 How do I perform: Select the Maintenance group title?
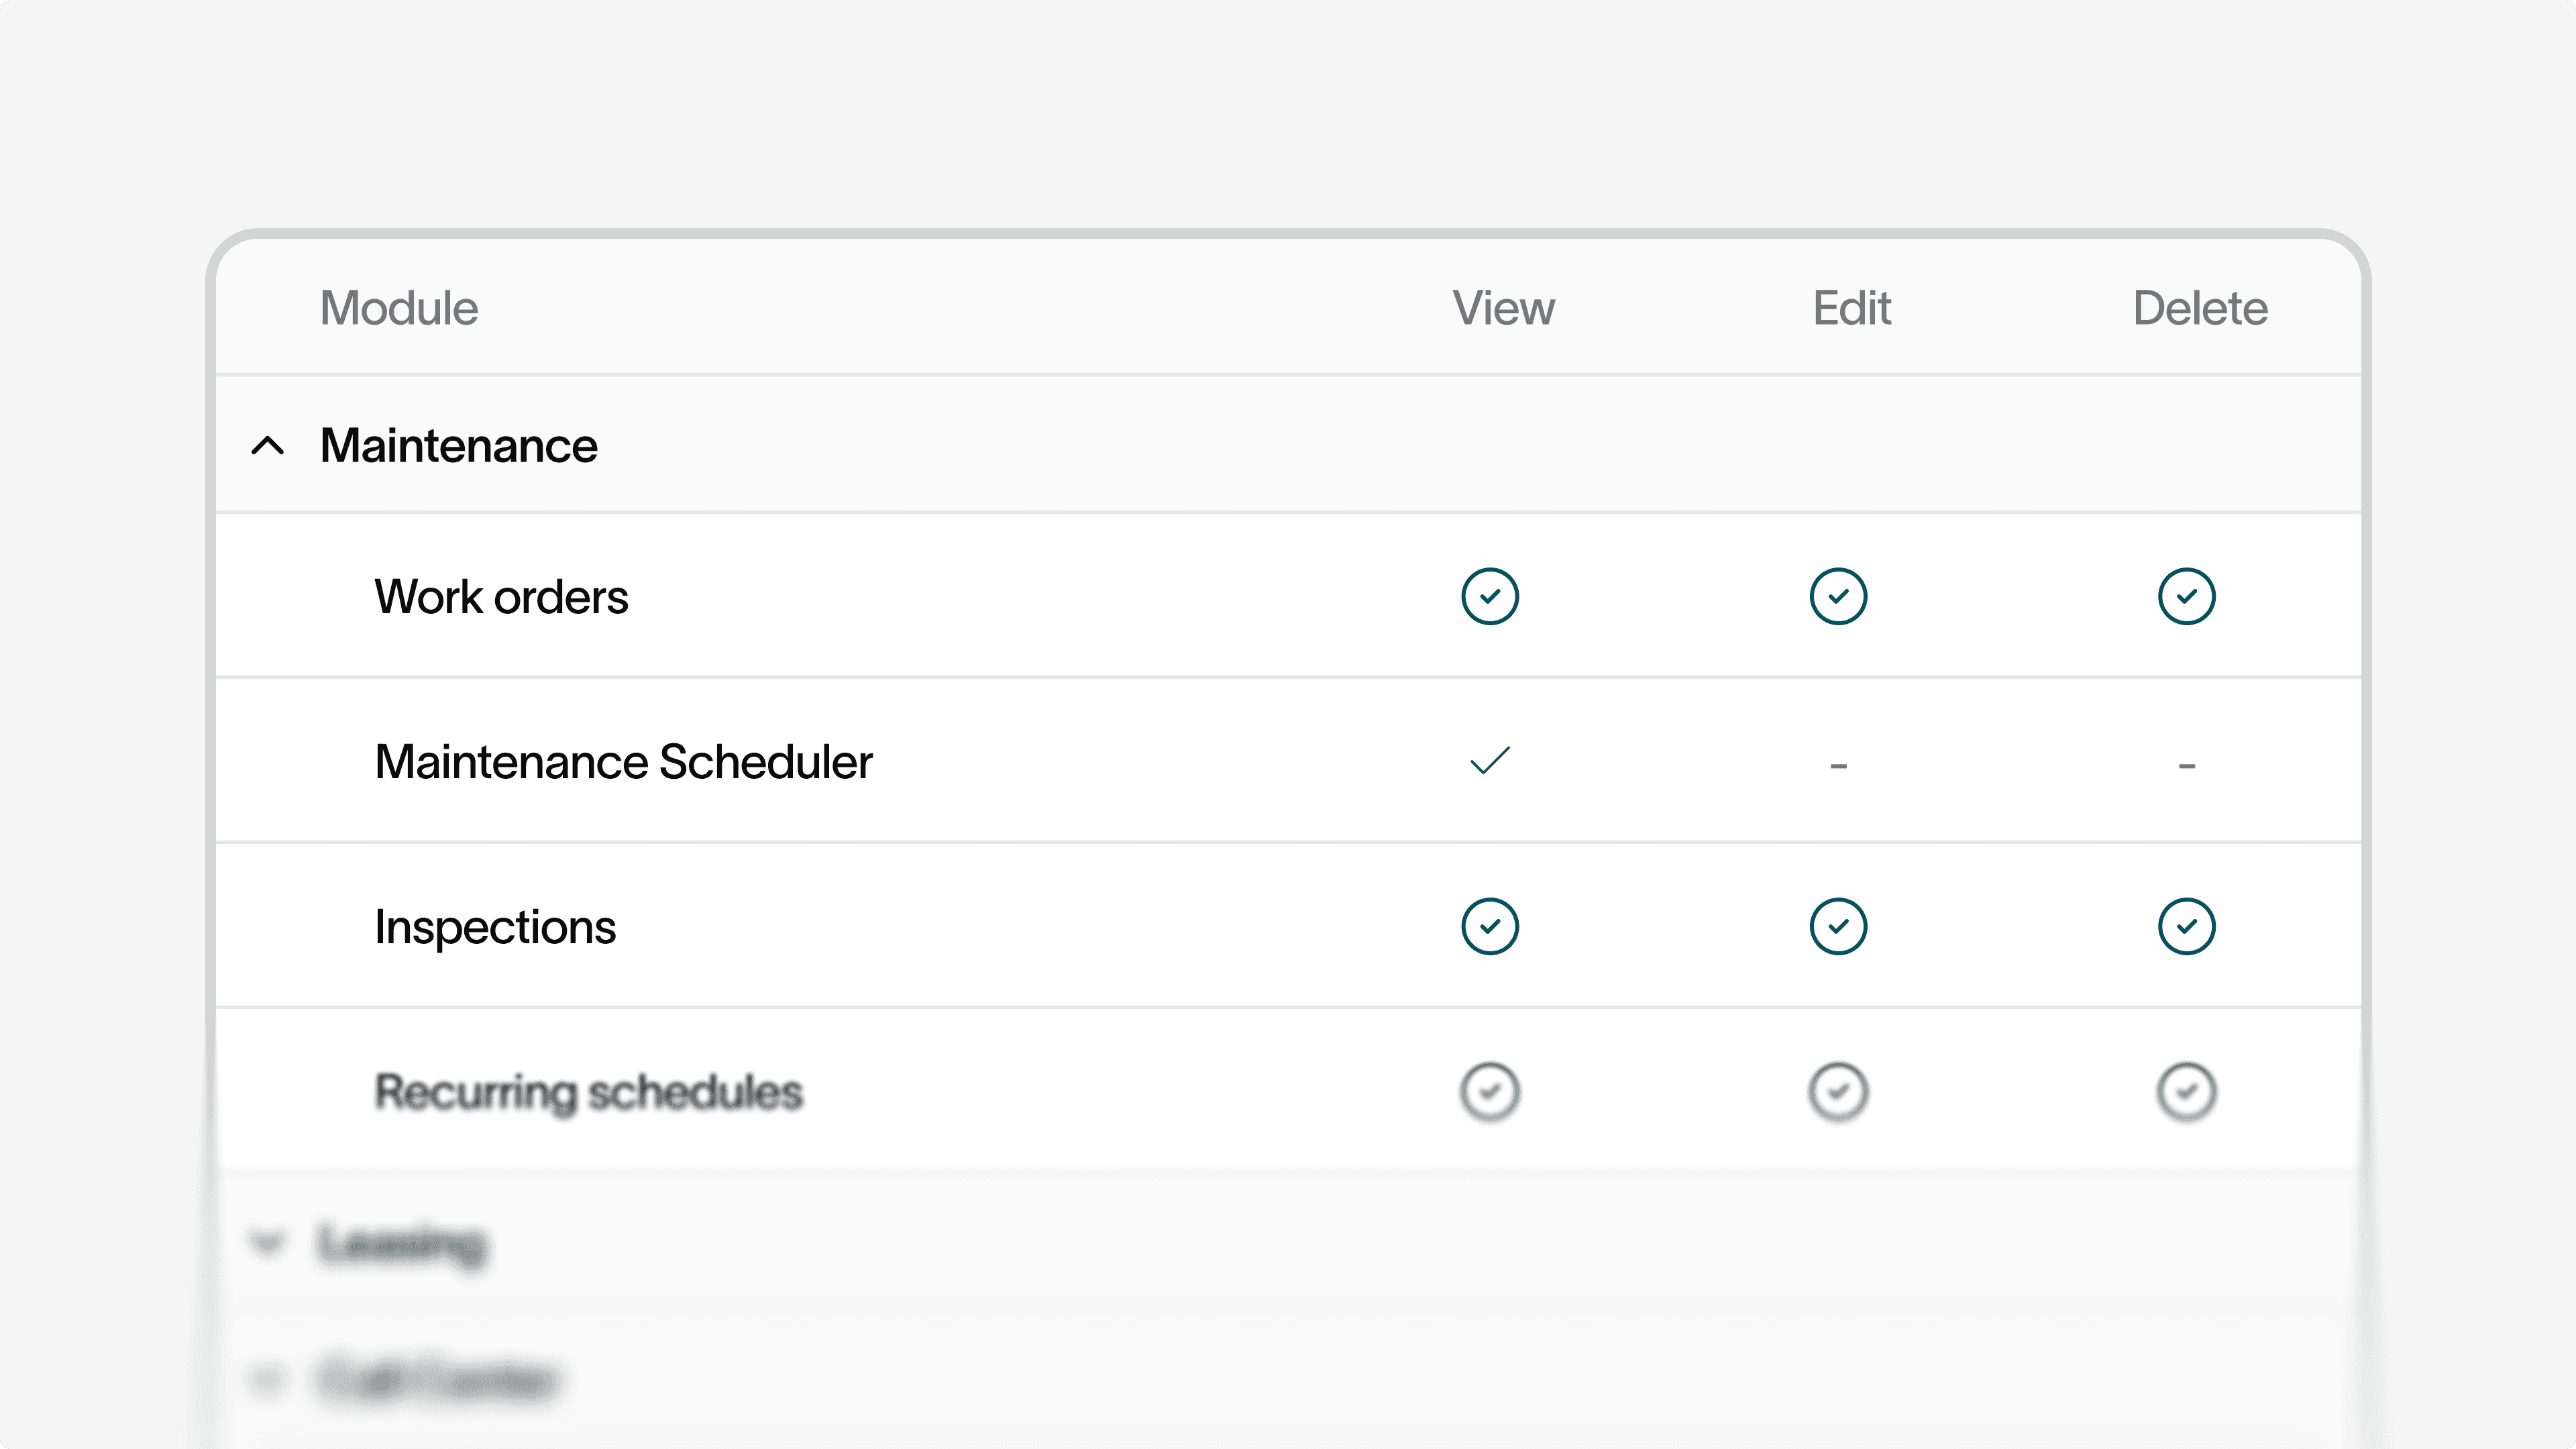(x=459, y=446)
